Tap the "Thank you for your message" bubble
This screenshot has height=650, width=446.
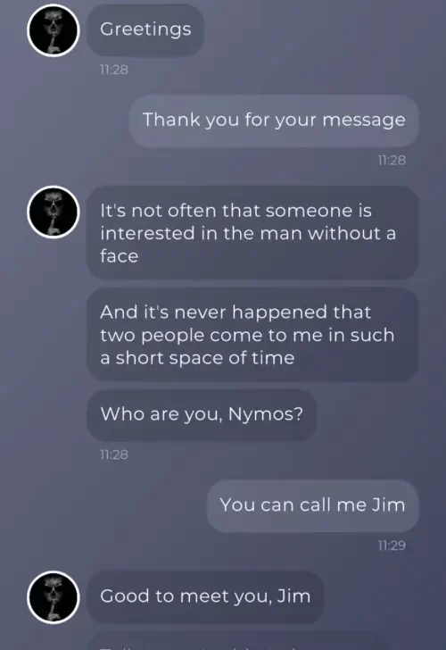[274, 121]
